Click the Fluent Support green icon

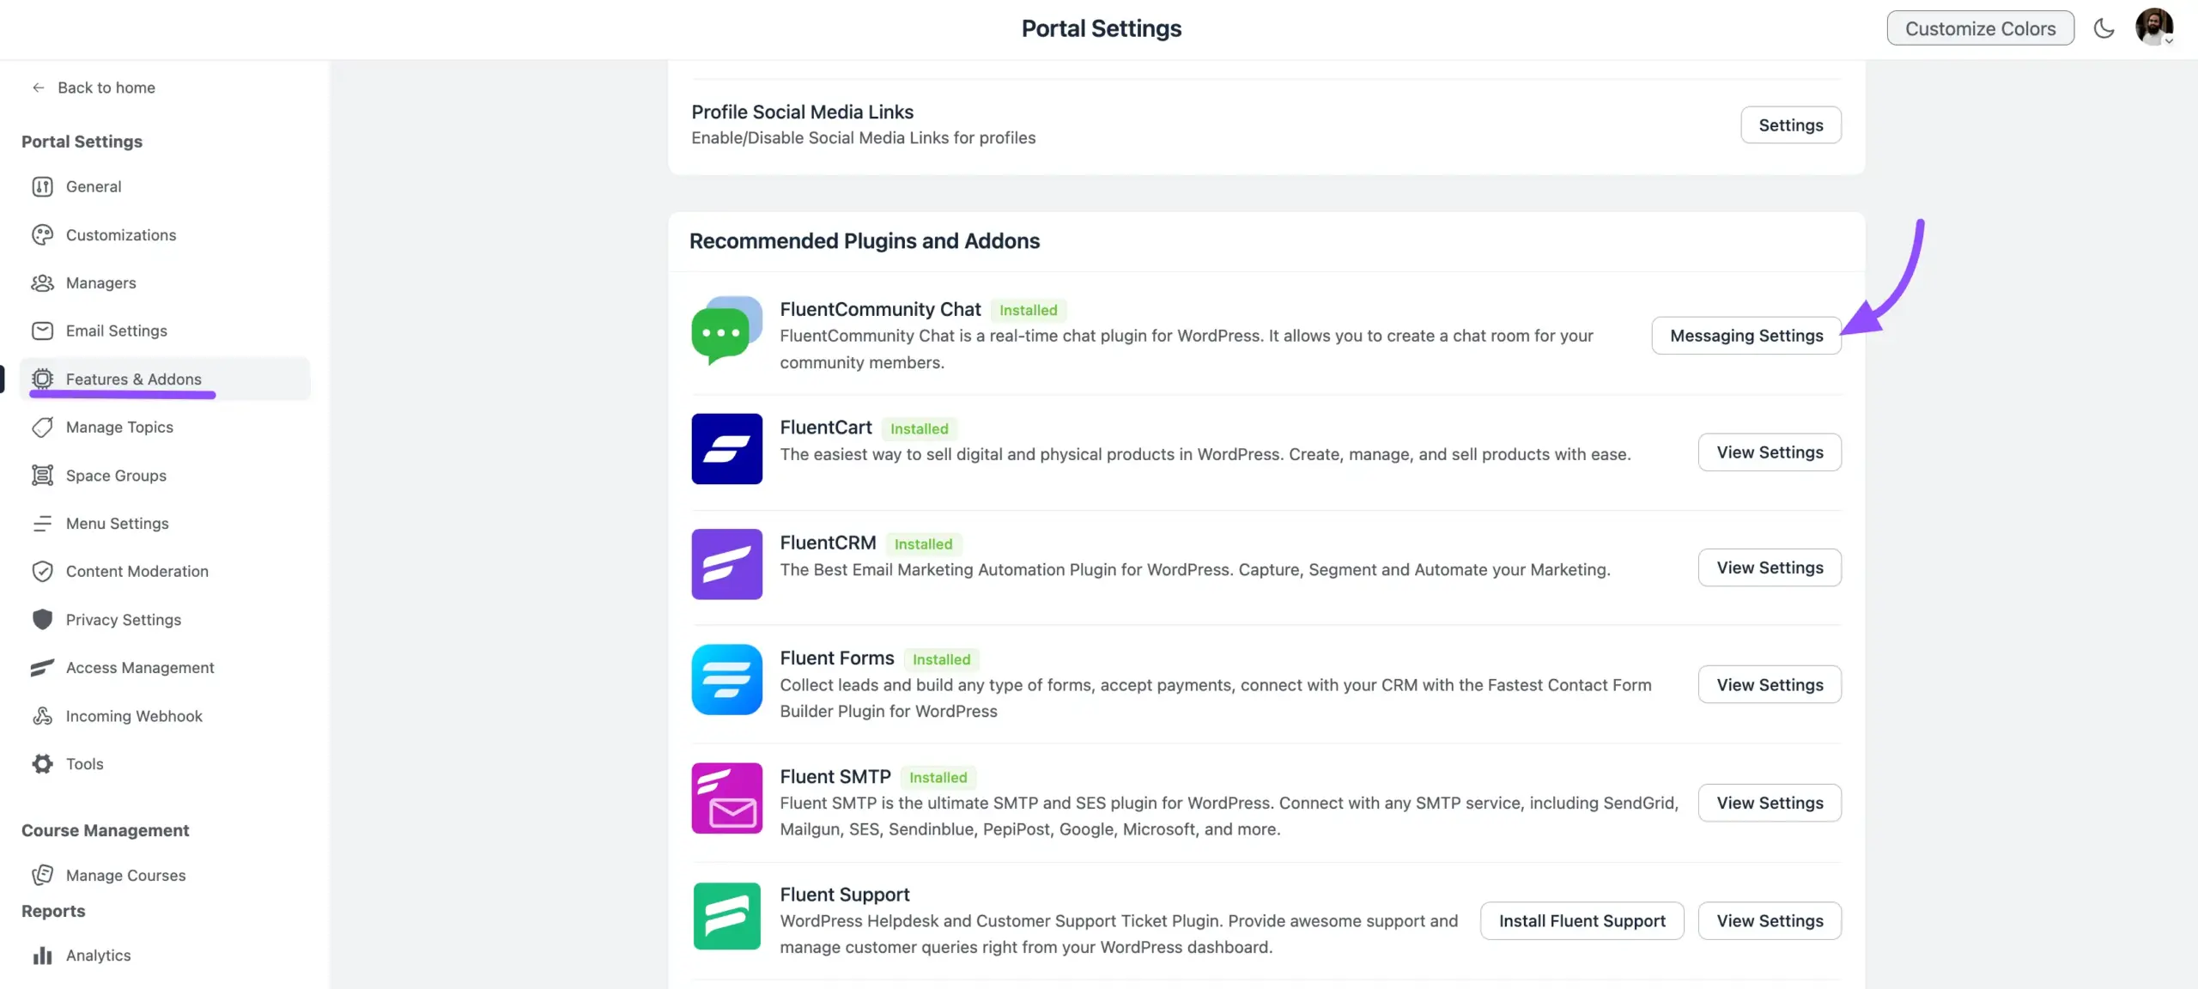(x=726, y=916)
